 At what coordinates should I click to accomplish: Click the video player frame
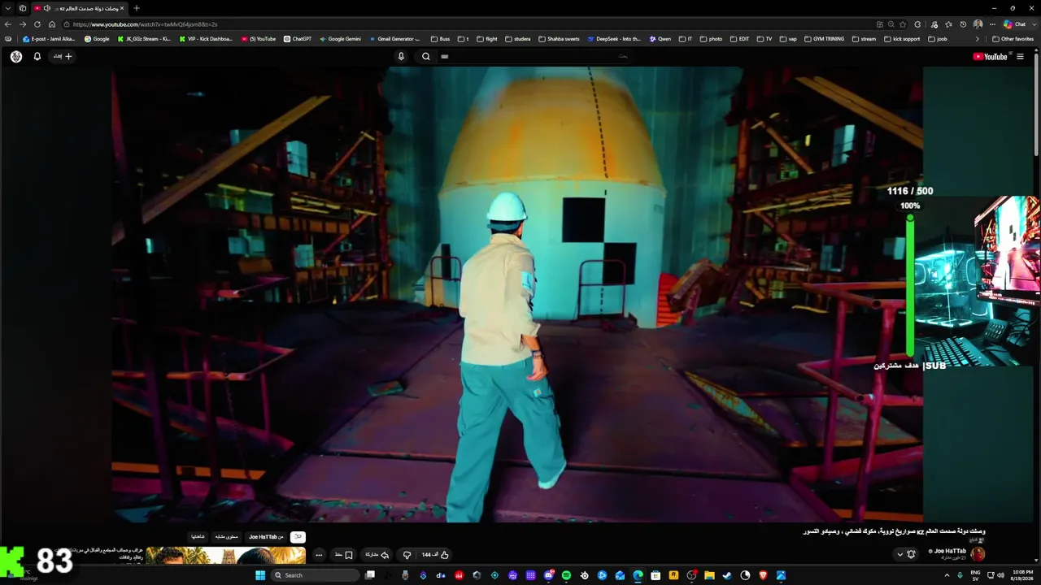[517, 294]
